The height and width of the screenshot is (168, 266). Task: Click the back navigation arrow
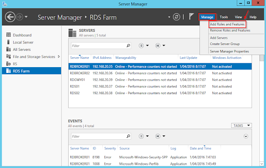[10, 18]
